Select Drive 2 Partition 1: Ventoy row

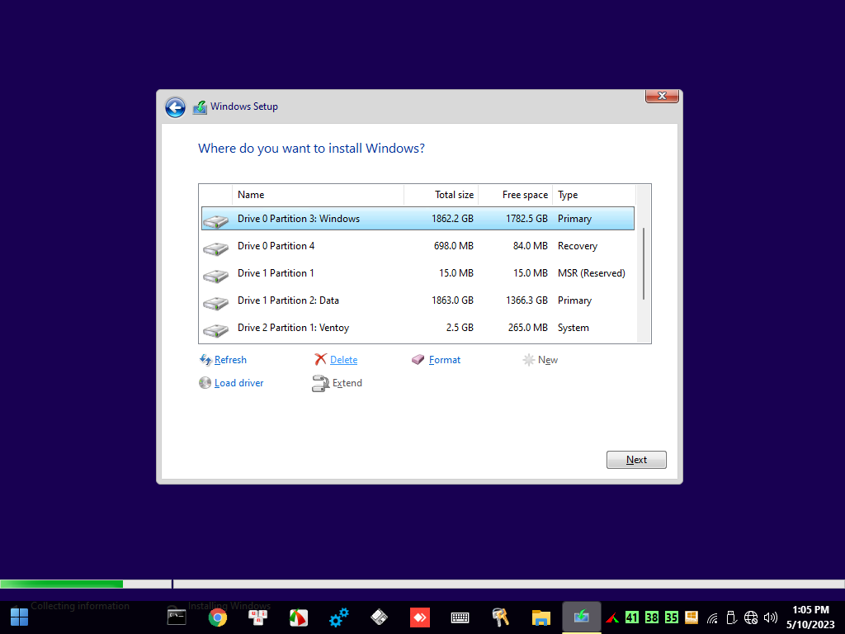(418, 328)
